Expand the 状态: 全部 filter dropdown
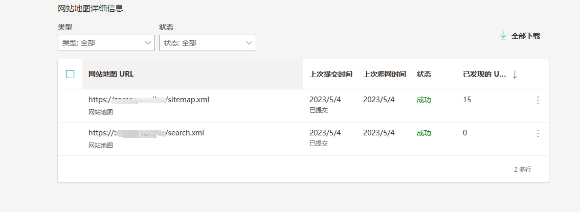The image size is (580, 212). coord(207,43)
